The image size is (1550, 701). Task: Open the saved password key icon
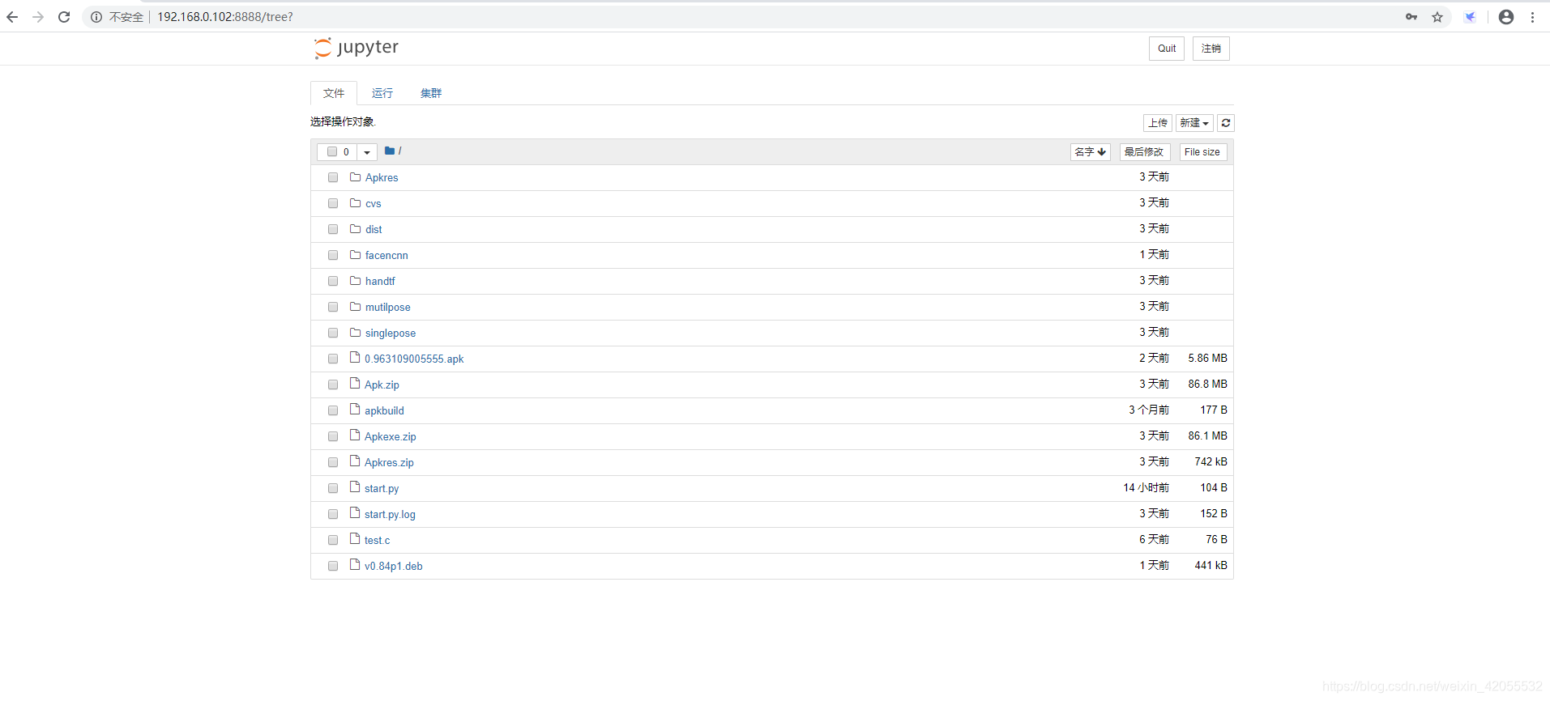[1411, 17]
